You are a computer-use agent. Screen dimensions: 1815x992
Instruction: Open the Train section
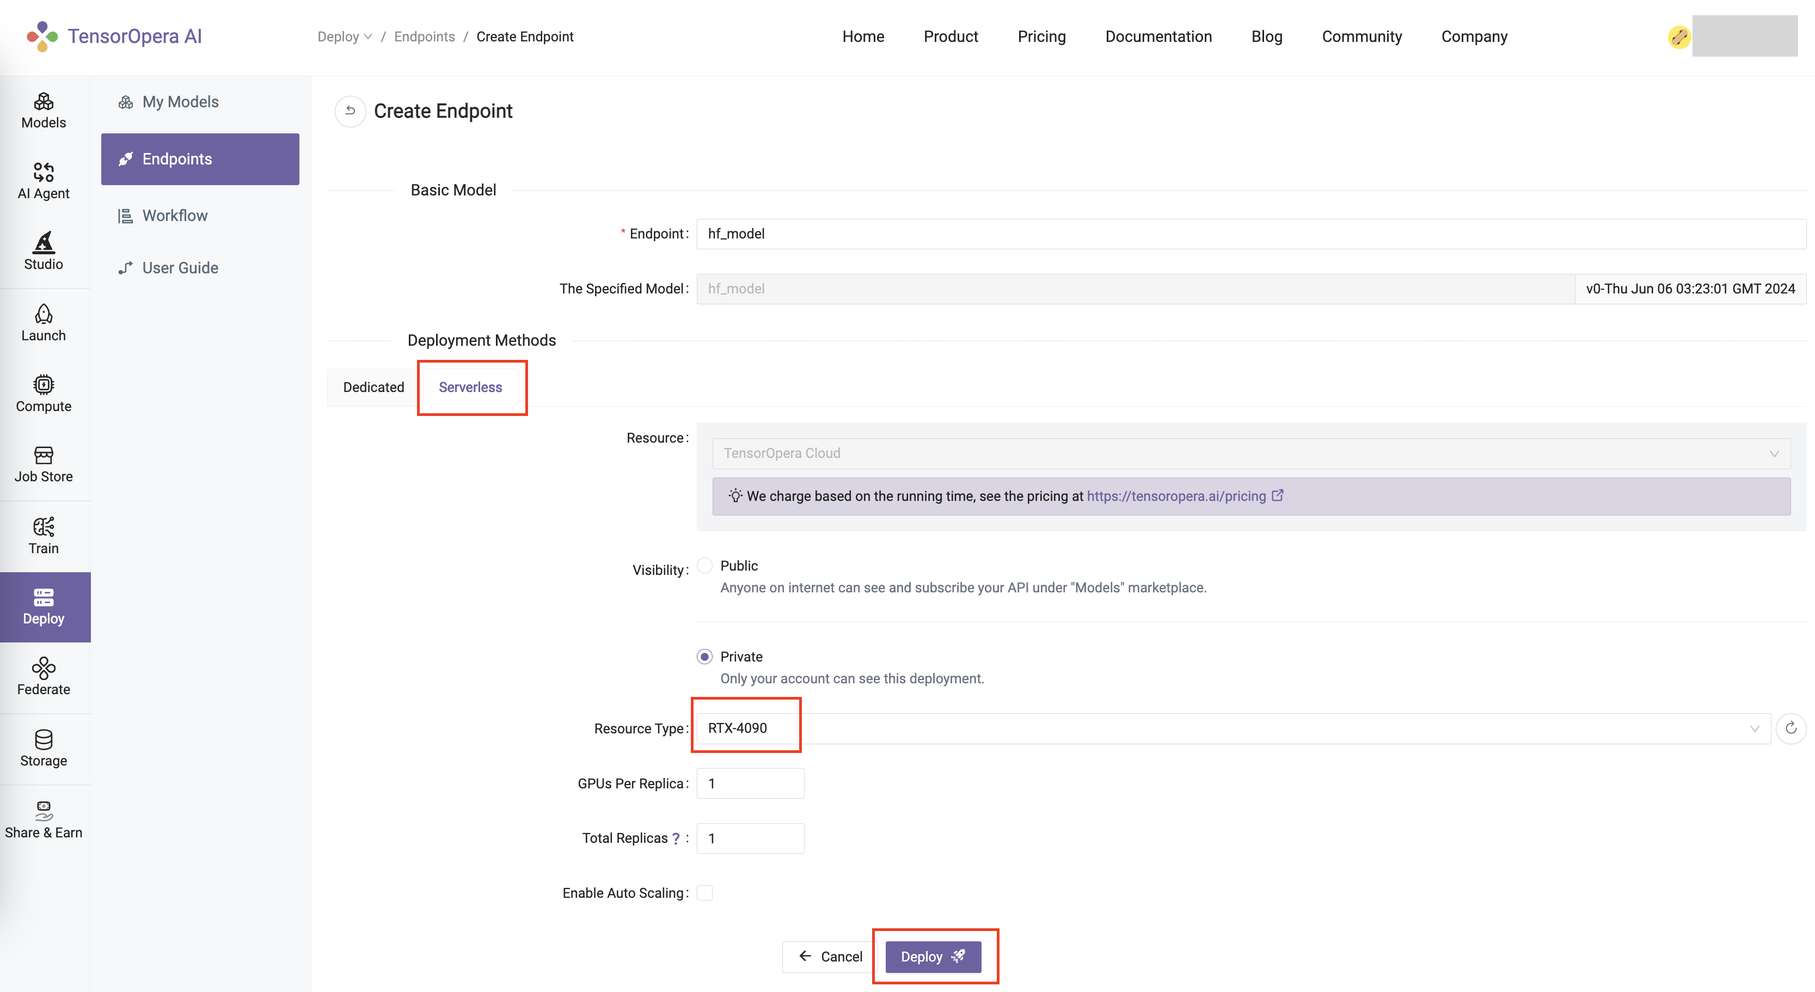pos(44,536)
